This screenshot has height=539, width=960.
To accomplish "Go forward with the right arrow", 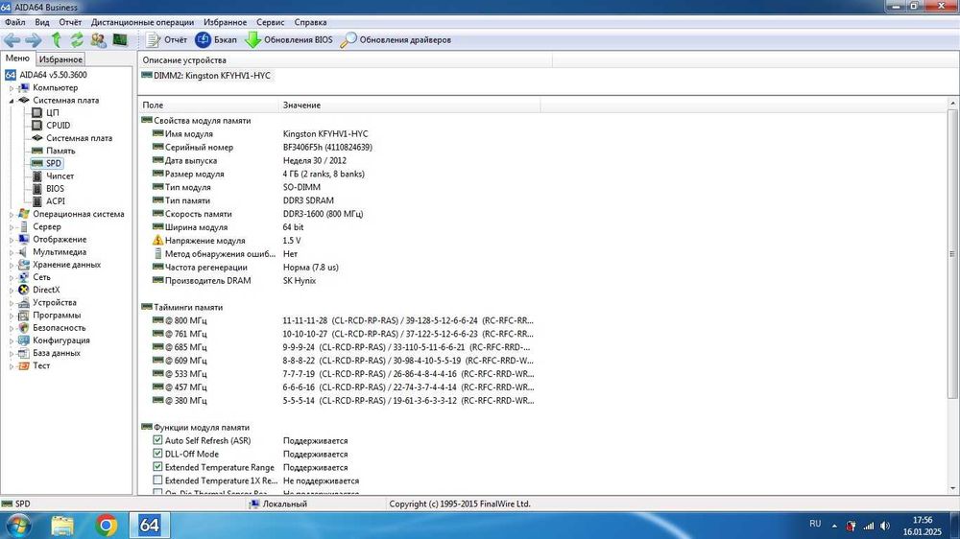I will (x=33, y=40).
